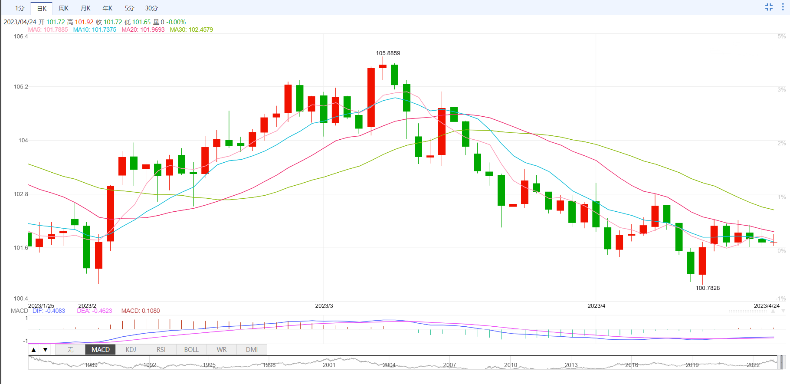
Task: Click the MA5: 101.7885 legend label
Action: pyautogui.click(x=48, y=30)
